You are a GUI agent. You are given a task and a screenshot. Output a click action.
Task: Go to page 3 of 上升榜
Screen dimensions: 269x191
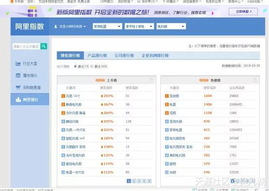[x=139, y=181]
